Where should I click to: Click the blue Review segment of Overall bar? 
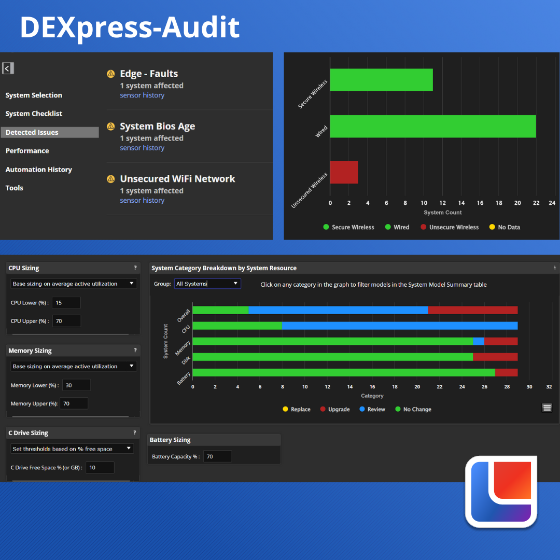(338, 310)
